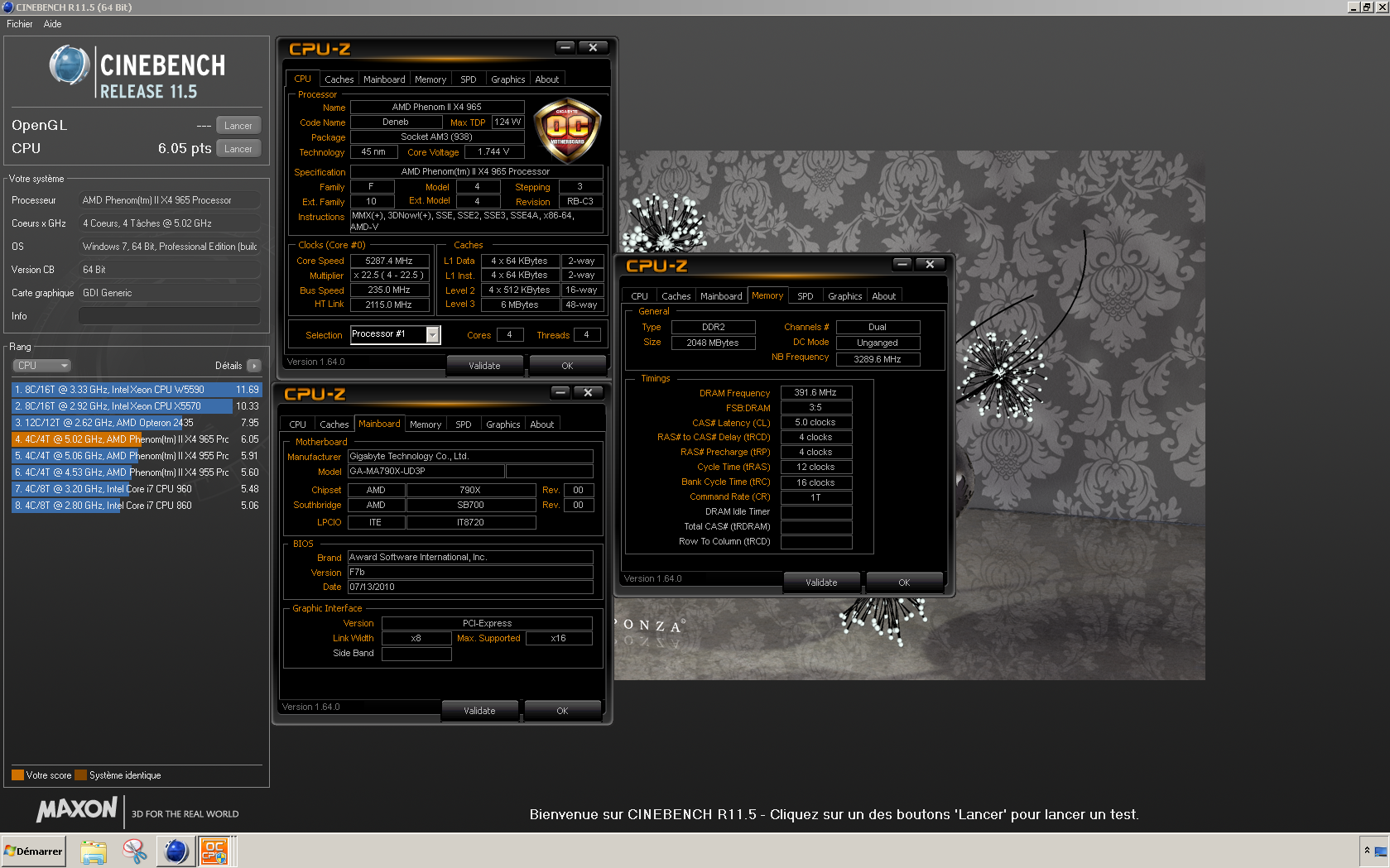Viewport: 1390px width, 868px height.
Task: Click Validate in the Mainboard window
Action: (x=479, y=711)
